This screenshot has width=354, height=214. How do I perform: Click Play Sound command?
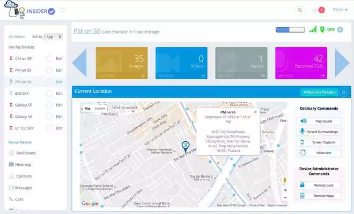coord(319,121)
